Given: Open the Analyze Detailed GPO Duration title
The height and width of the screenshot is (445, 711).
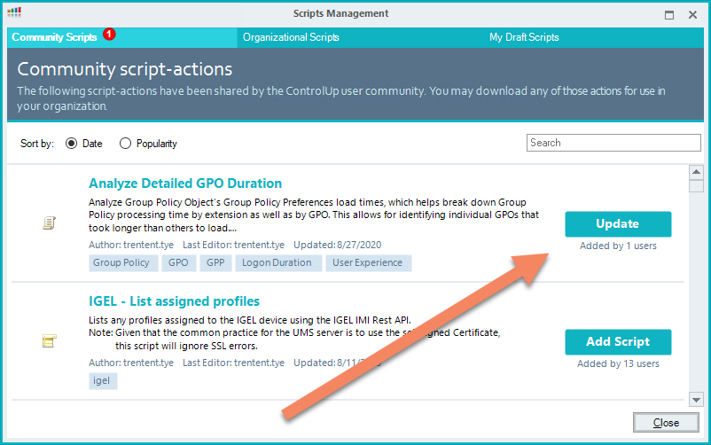Looking at the screenshot, I should tap(185, 183).
